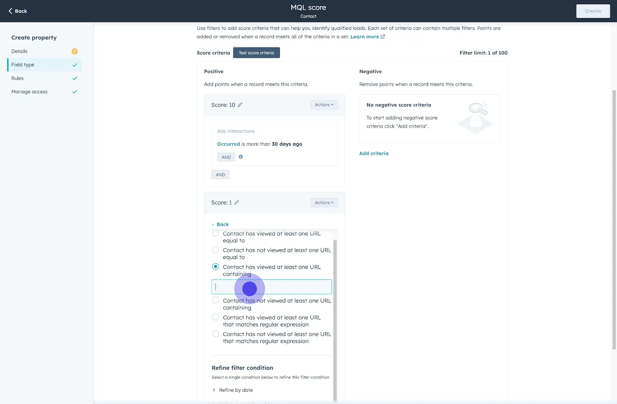Click 'Refine filter condition' heading
Image resolution: width=617 pixels, height=404 pixels.
click(242, 368)
